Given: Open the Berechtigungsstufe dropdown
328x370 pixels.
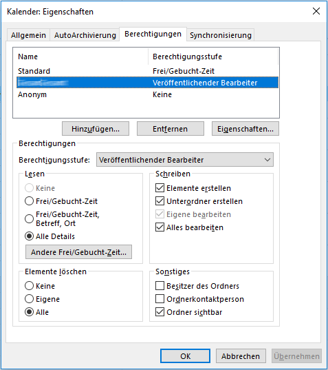Looking at the screenshot, I should [185, 160].
